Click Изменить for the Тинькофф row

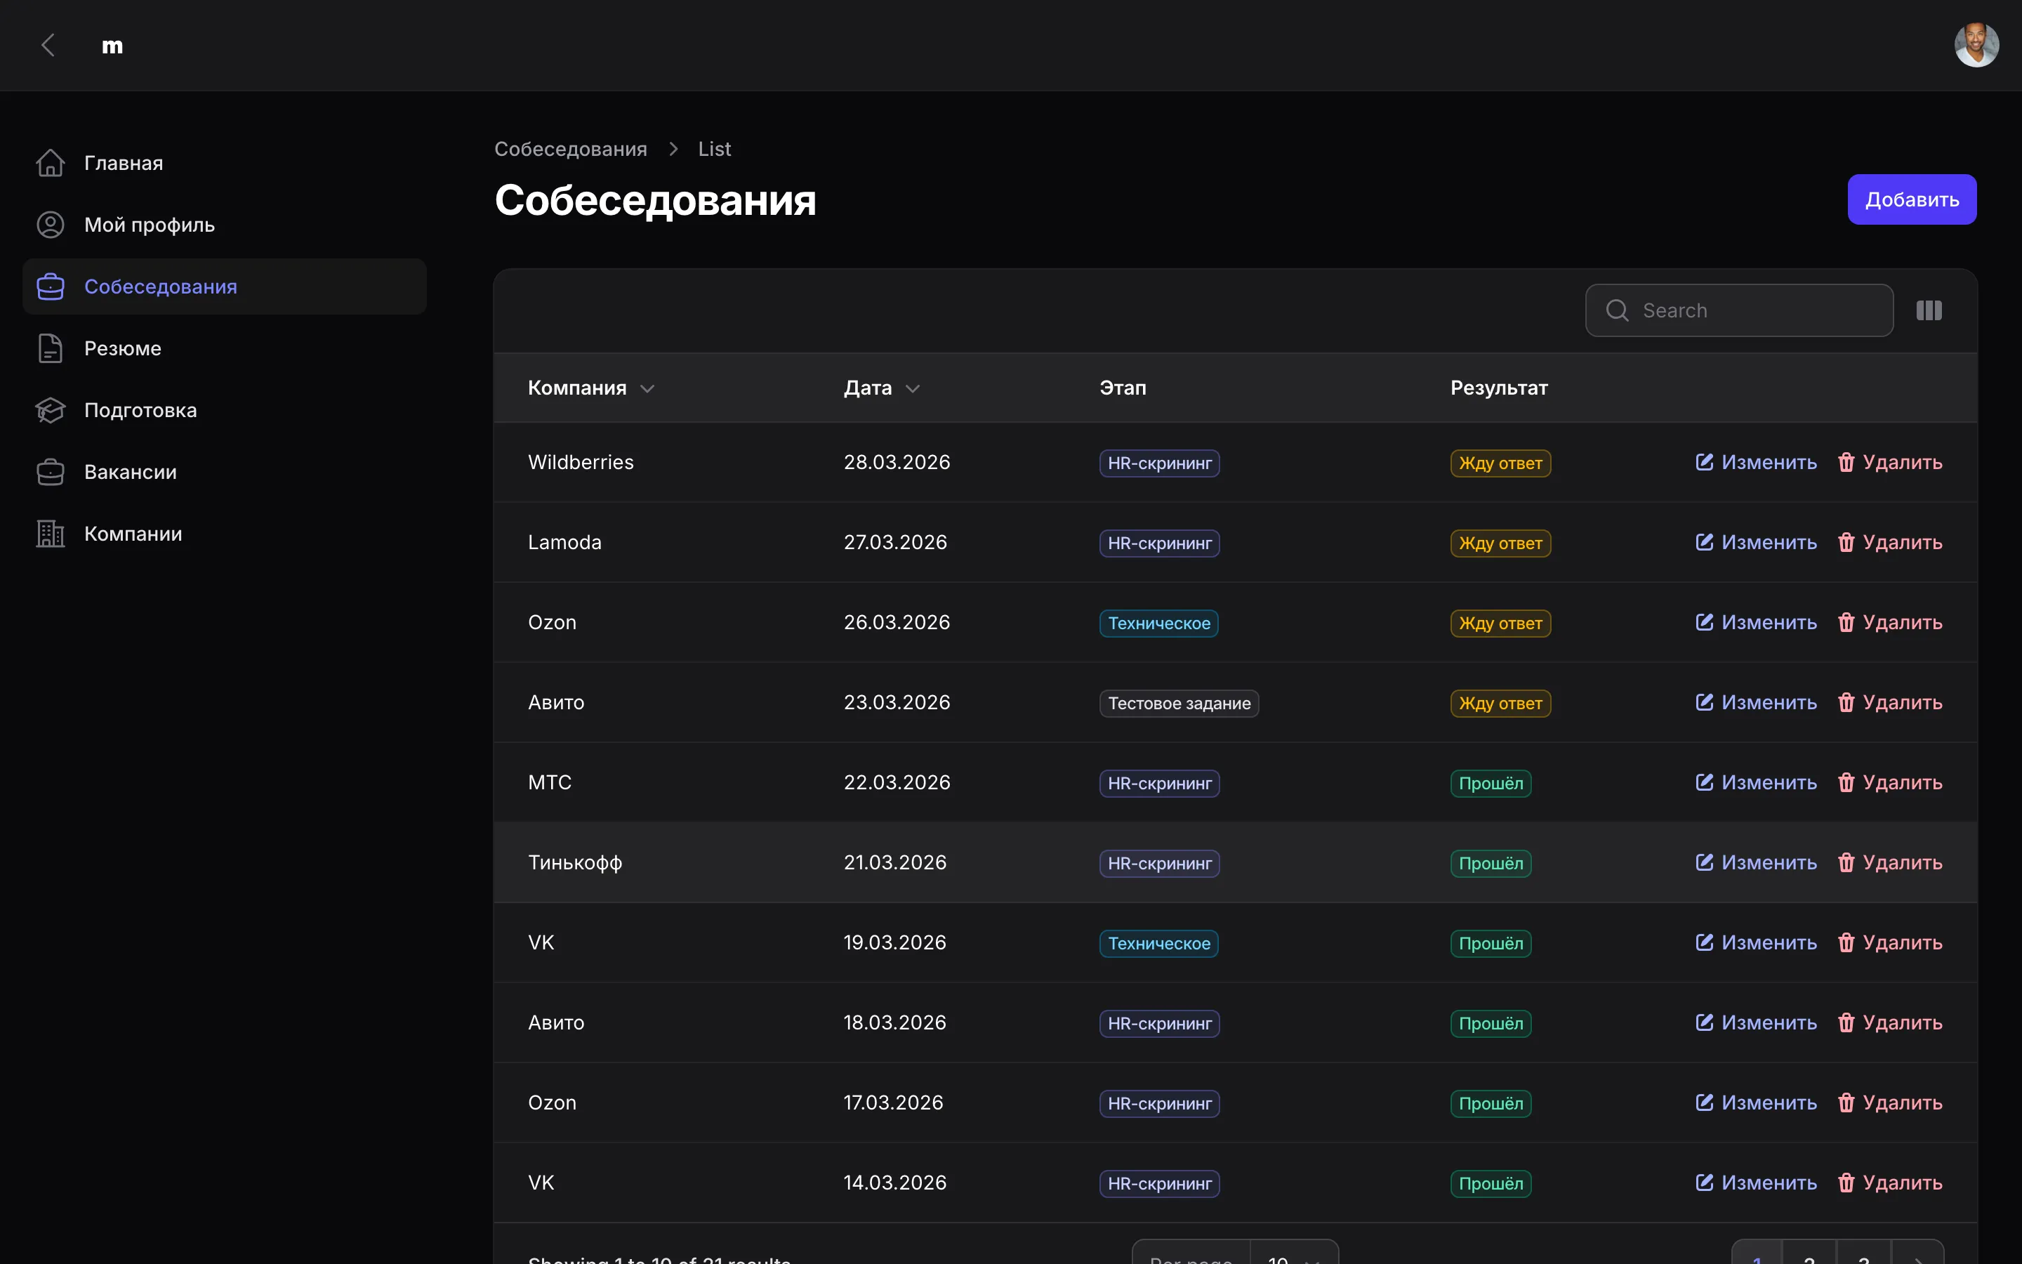[x=1757, y=863]
